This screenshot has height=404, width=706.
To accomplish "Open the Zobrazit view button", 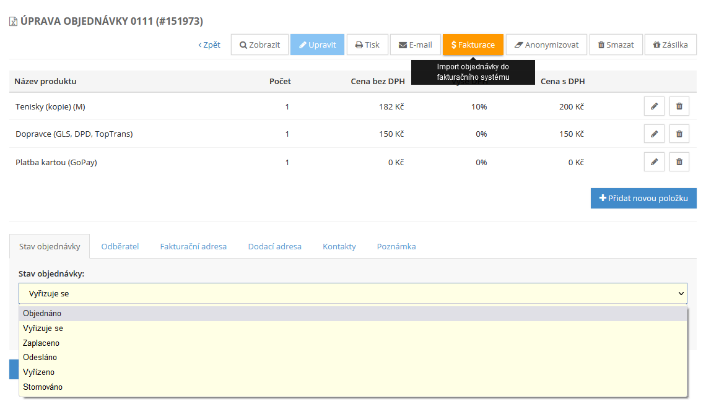I will click(259, 45).
